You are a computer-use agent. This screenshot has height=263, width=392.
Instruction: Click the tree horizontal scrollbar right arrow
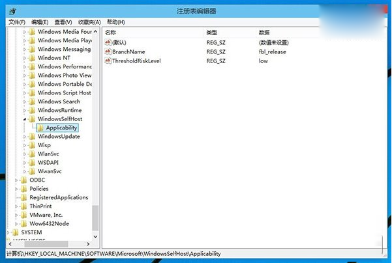pyautogui.click(x=88, y=243)
